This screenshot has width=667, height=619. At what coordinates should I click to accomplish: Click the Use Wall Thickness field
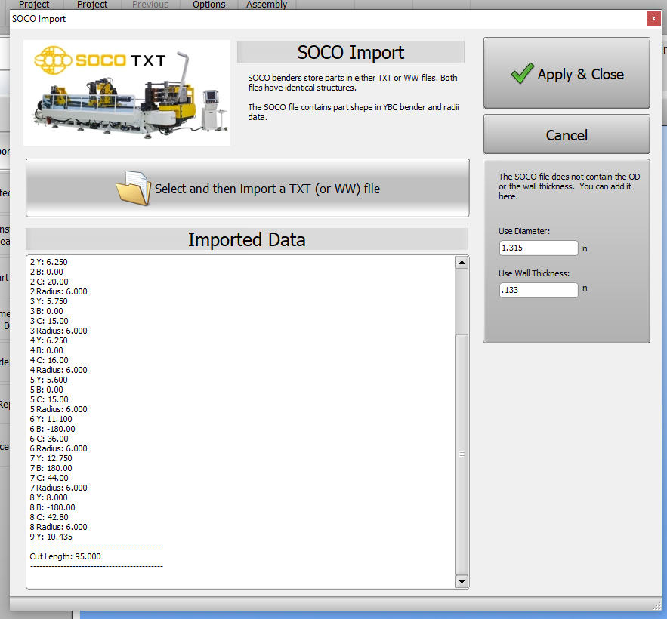coord(539,290)
